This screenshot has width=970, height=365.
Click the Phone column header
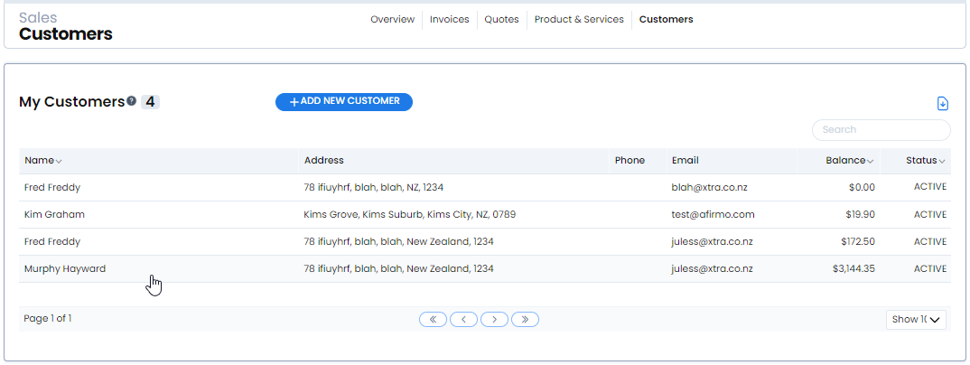(x=630, y=160)
